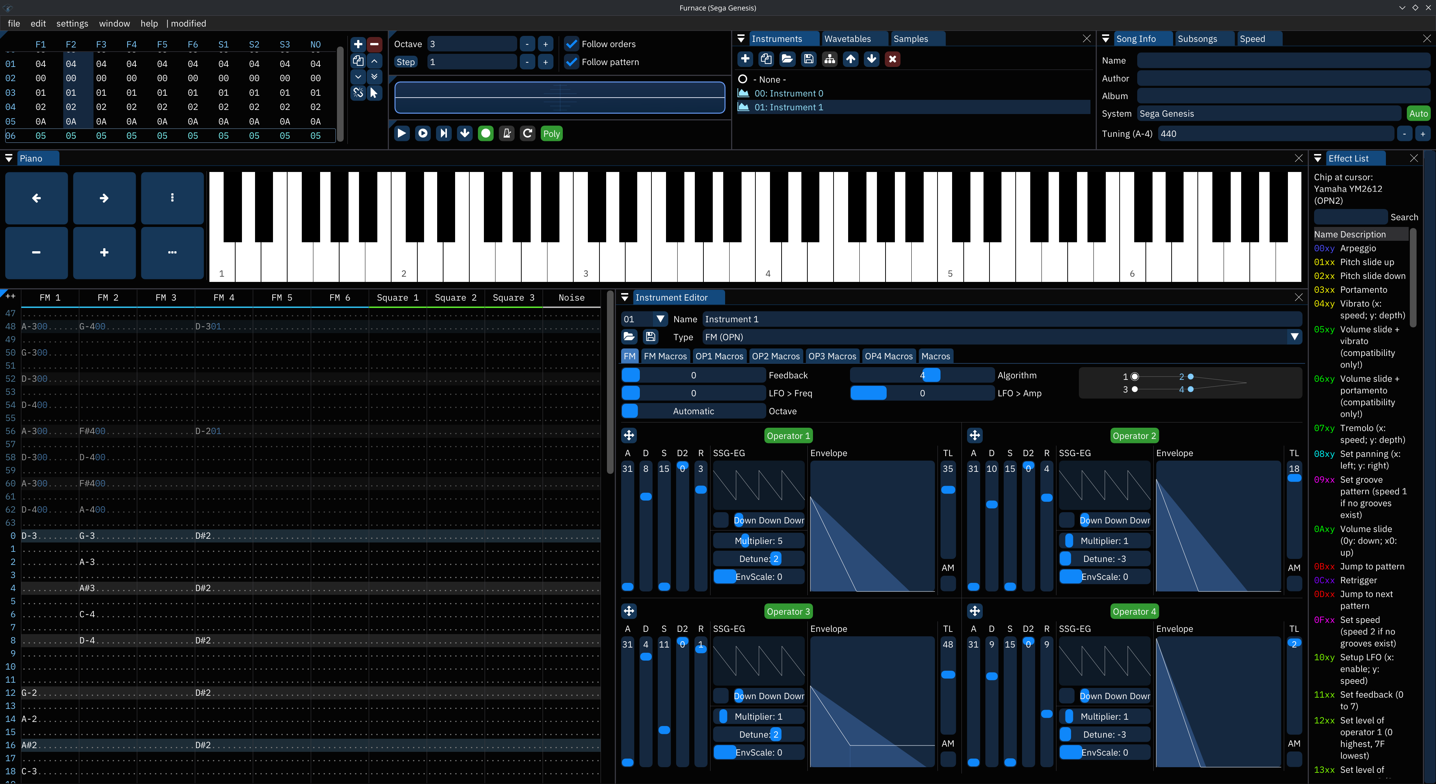Viewport: 1436px width, 784px height.
Task: Play from the start of the pattern
Action: pos(423,133)
